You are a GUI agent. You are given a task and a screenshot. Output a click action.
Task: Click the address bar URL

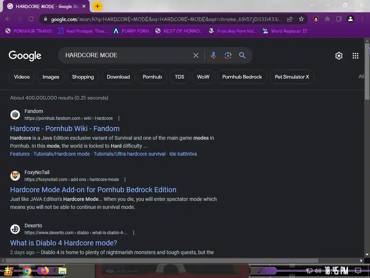[166, 19]
